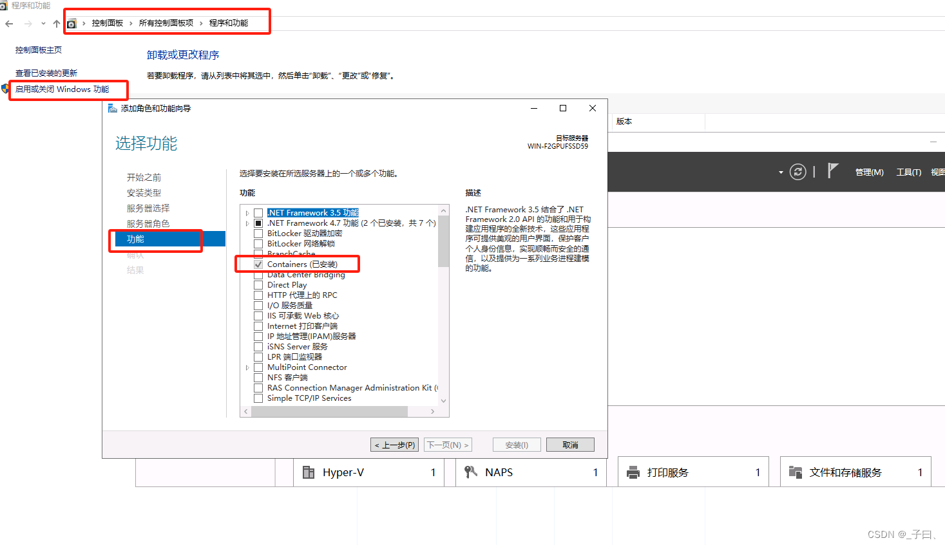Select the Hyper-V role tile icon
This screenshot has width=945, height=545.
[309, 472]
